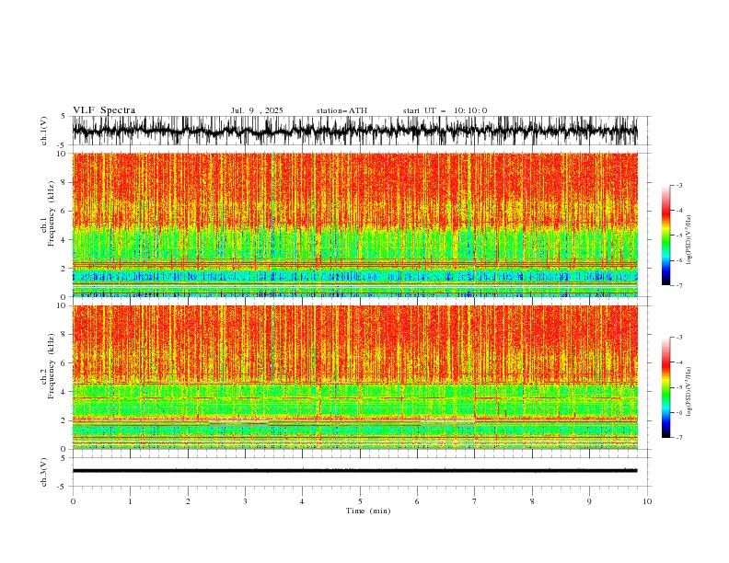Click time axis tick label "4"
729x563 pixels.
point(302,501)
